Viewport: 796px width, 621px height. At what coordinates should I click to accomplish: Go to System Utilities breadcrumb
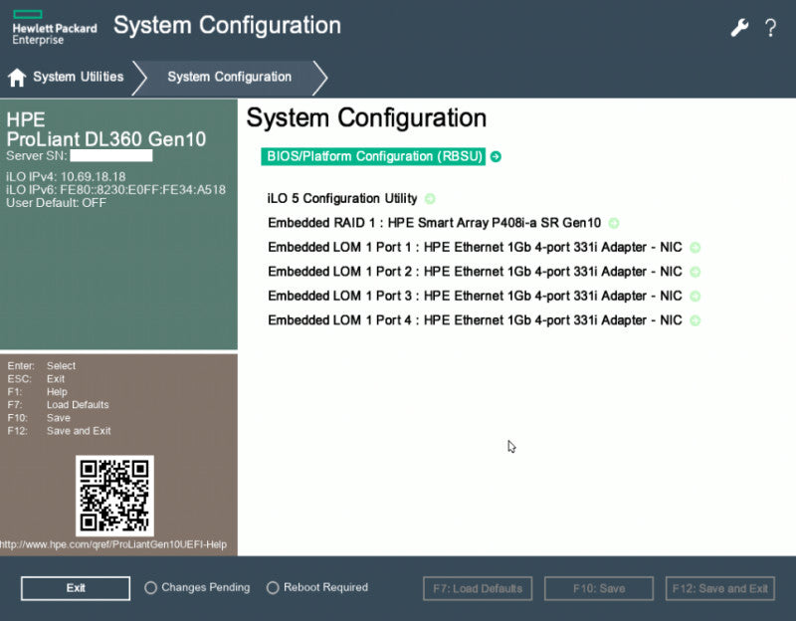click(x=79, y=77)
